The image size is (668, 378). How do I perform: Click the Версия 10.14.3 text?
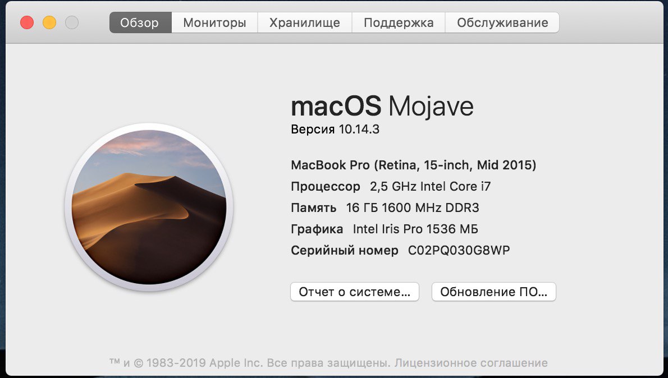coord(335,130)
